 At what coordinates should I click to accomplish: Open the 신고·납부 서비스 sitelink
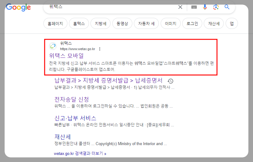click(75, 118)
